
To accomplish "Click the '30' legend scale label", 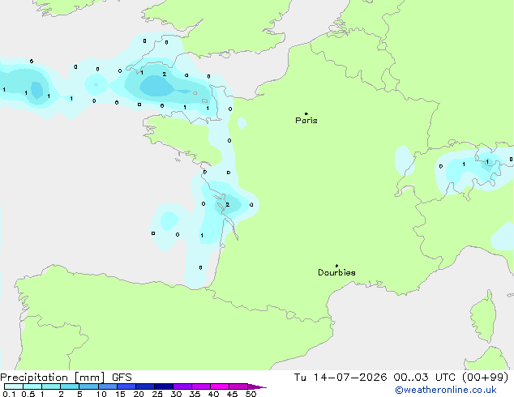I will pyautogui.click(x=176, y=394).
